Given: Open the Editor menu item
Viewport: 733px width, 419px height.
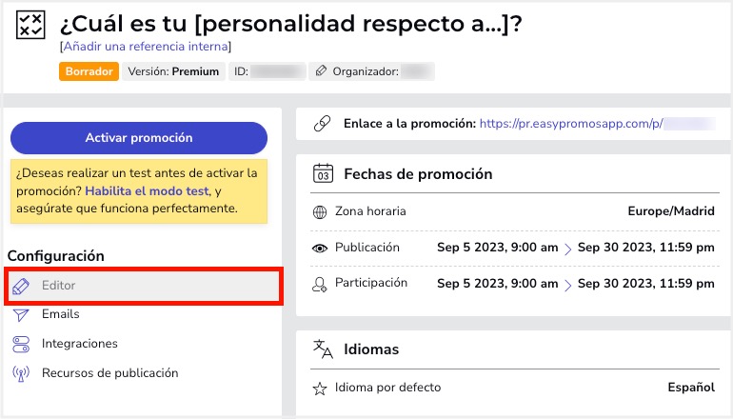Looking at the screenshot, I should pos(144,286).
